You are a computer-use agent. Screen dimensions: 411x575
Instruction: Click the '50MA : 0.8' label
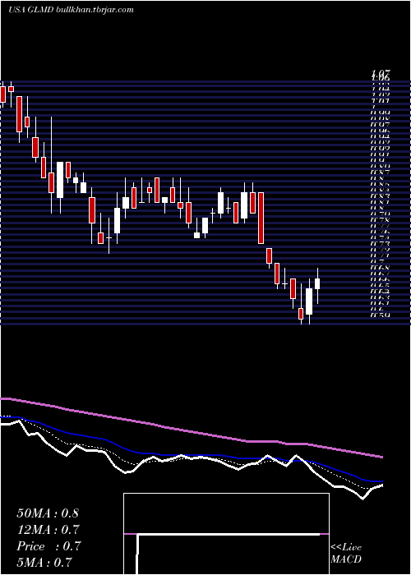pos(48,513)
